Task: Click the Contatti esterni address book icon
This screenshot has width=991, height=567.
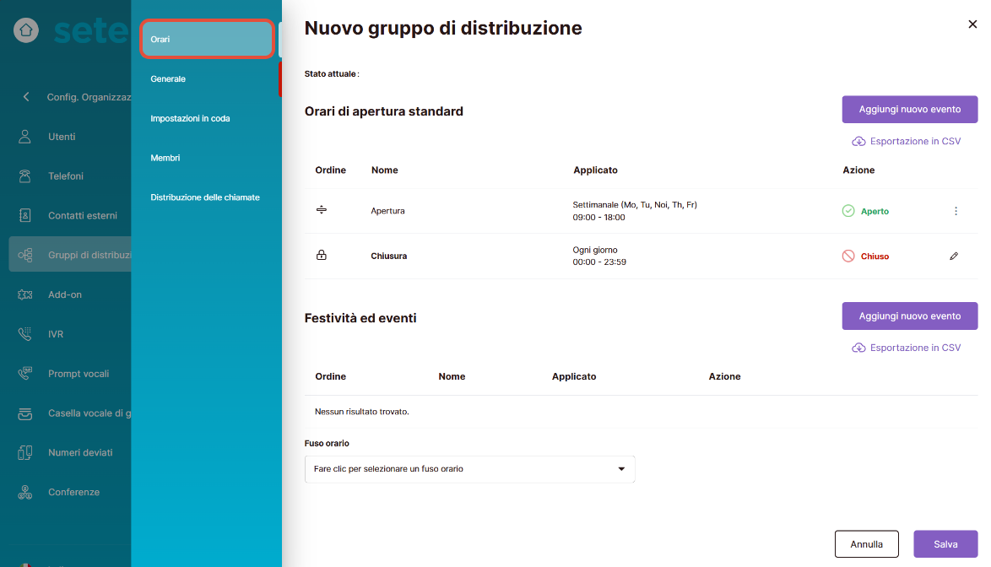Action: tap(24, 215)
